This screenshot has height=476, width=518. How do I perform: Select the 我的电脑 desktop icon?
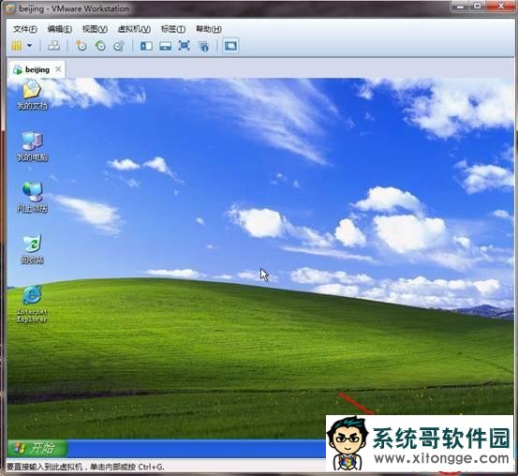(x=32, y=146)
